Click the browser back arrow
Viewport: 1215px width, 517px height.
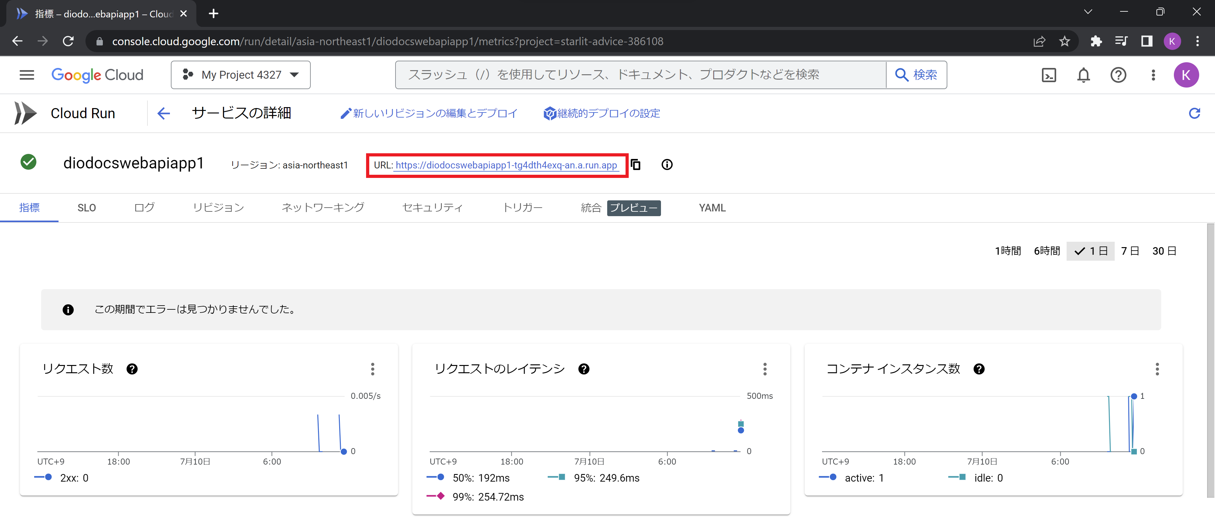pyautogui.click(x=17, y=41)
